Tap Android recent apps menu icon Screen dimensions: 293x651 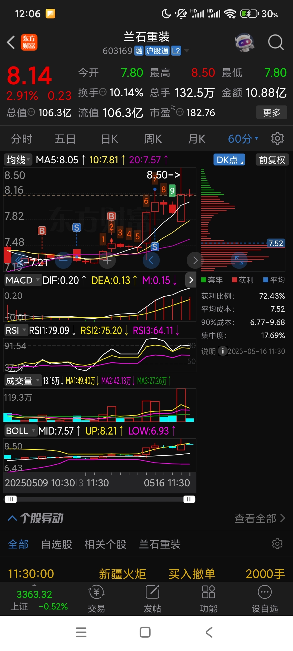[x=81, y=632]
